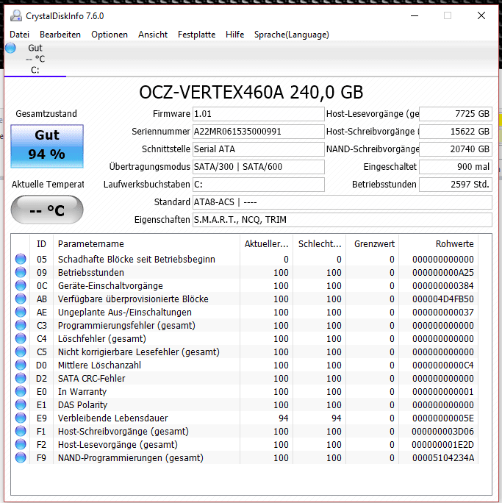Screen dimensions: 502x503
Task: Select the C: drive tab
Action: [35, 59]
